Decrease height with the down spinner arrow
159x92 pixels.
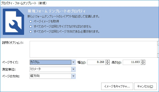pyautogui.click(x=143, y=63)
